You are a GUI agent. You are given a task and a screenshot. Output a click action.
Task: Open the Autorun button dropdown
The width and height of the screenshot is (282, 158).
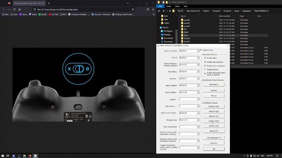pos(198,79)
